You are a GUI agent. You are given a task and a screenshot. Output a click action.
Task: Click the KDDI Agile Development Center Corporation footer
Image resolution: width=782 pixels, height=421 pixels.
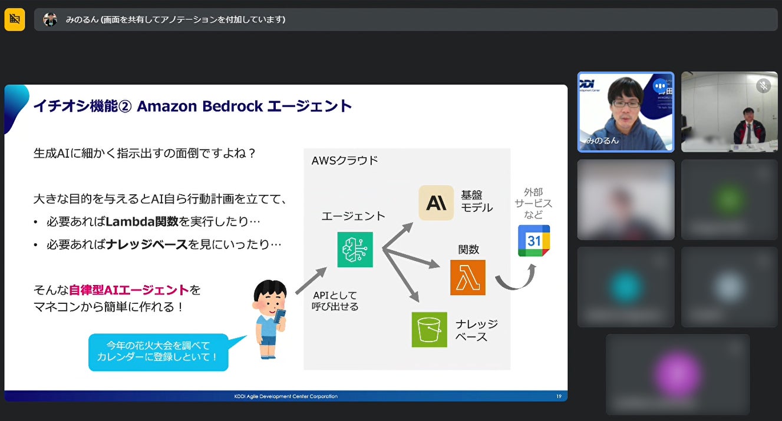click(286, 396)
